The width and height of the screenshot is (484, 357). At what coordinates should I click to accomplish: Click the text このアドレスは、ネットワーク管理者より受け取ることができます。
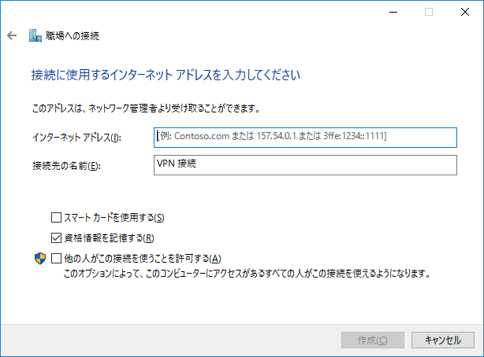coord(146,109)
